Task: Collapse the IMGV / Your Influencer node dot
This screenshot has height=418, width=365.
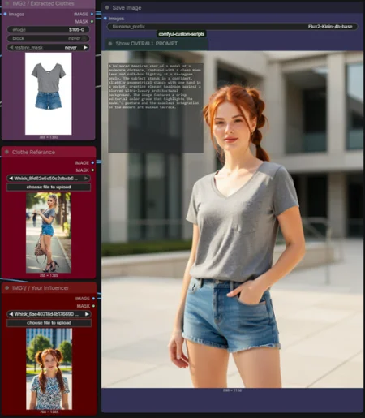Action: click(x=7, y=288)
